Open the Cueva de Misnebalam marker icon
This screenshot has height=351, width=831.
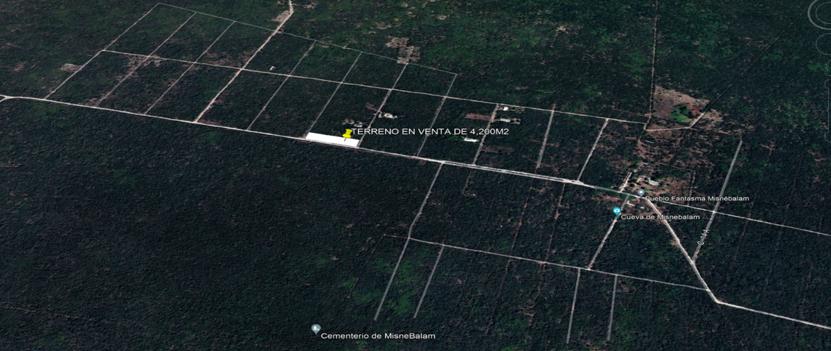pyautogui.click(x=616, y=211)
